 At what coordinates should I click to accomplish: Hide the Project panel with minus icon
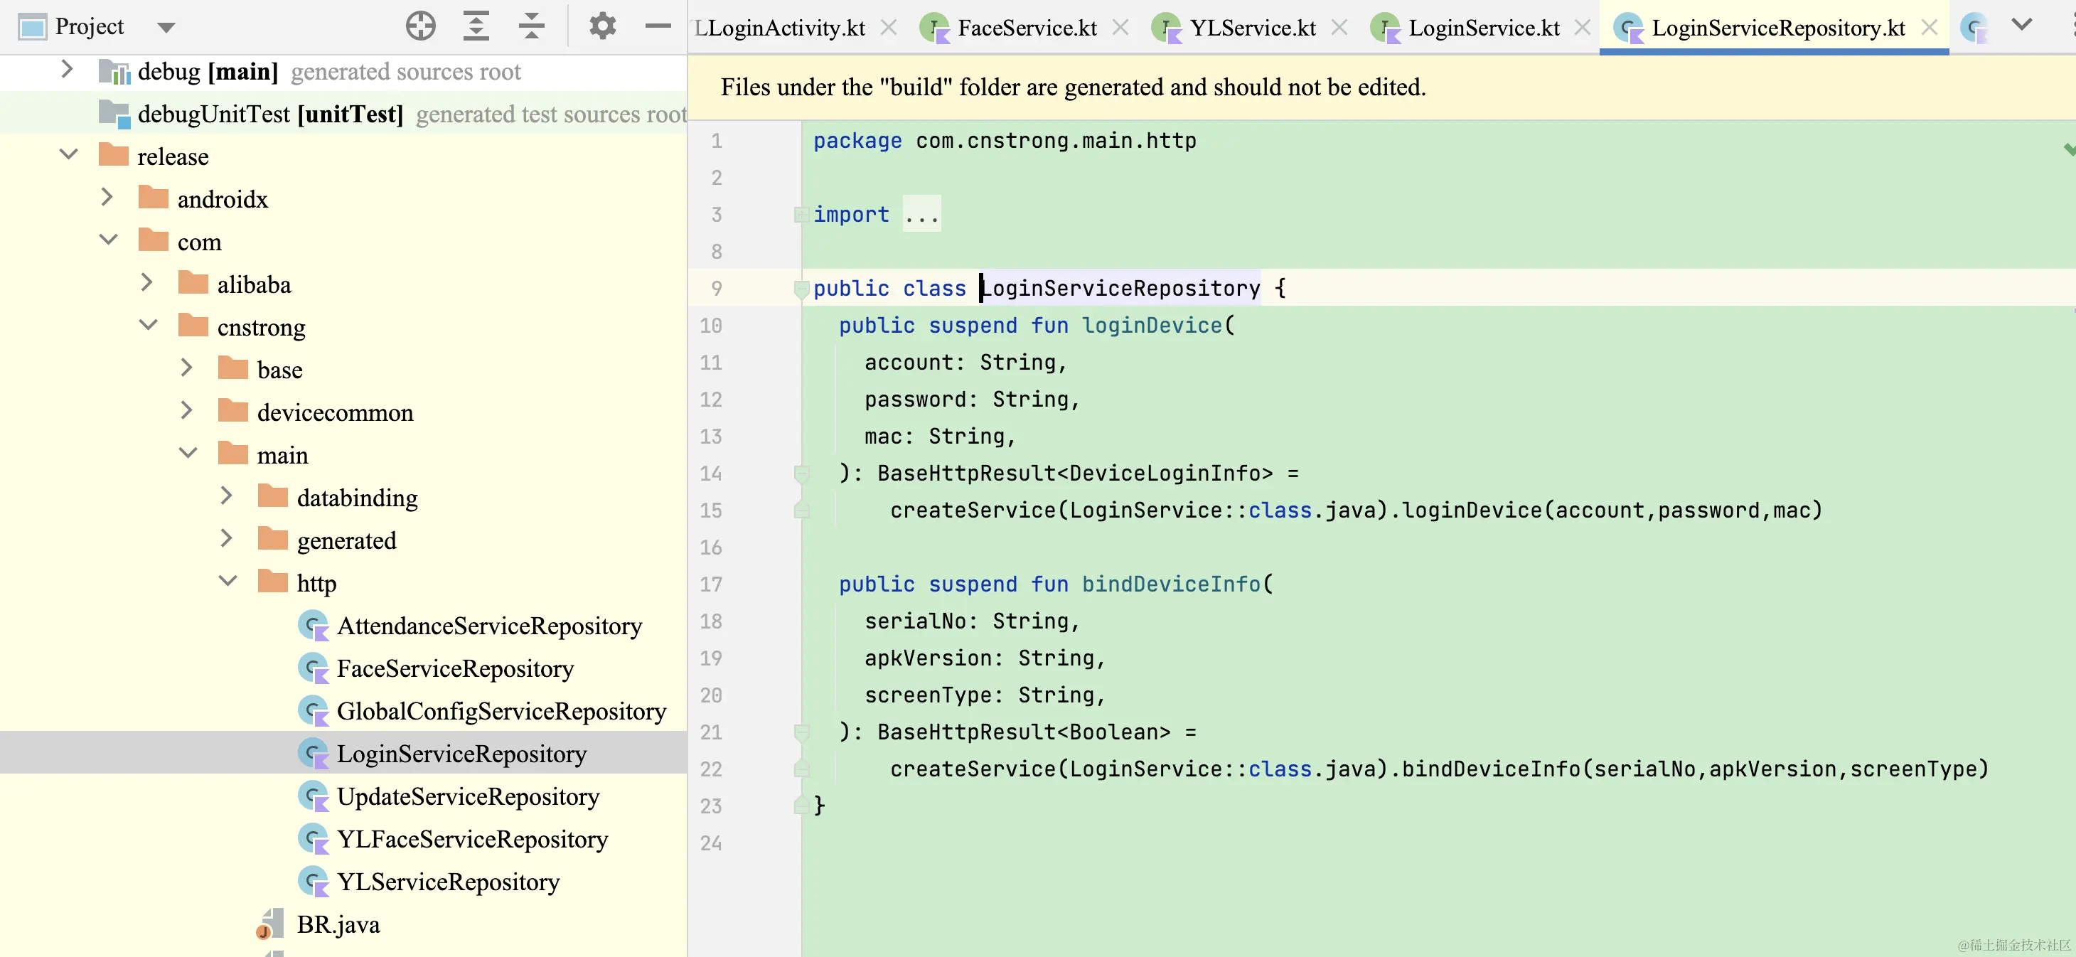point(658,26)
